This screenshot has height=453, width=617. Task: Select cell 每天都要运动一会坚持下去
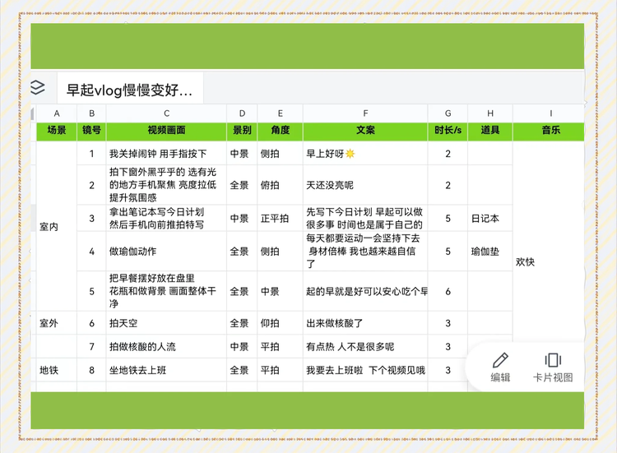pos(365,252)
